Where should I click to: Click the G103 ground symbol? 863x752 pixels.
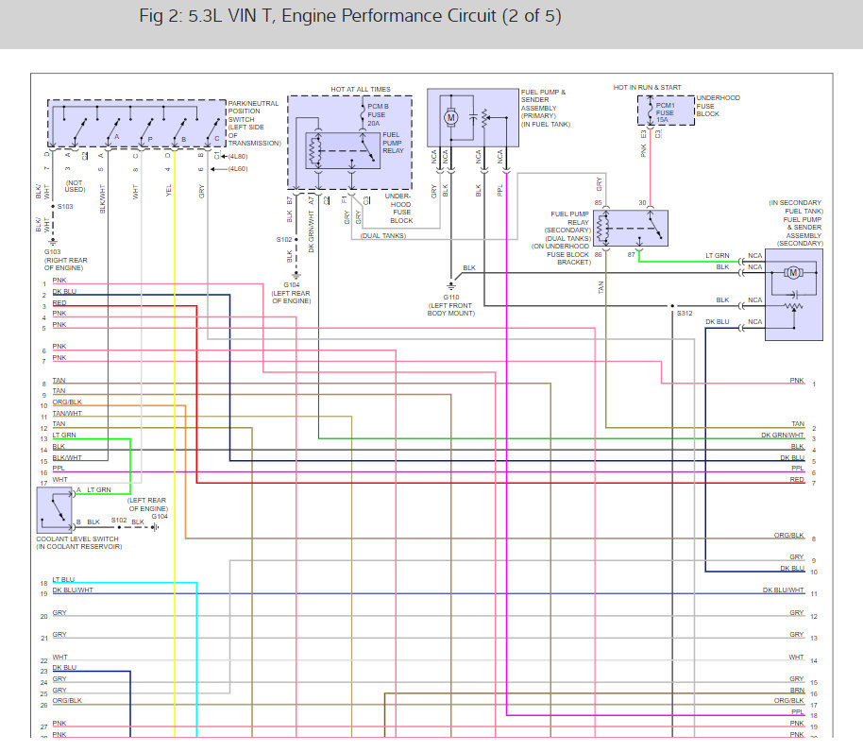(53, 241)
